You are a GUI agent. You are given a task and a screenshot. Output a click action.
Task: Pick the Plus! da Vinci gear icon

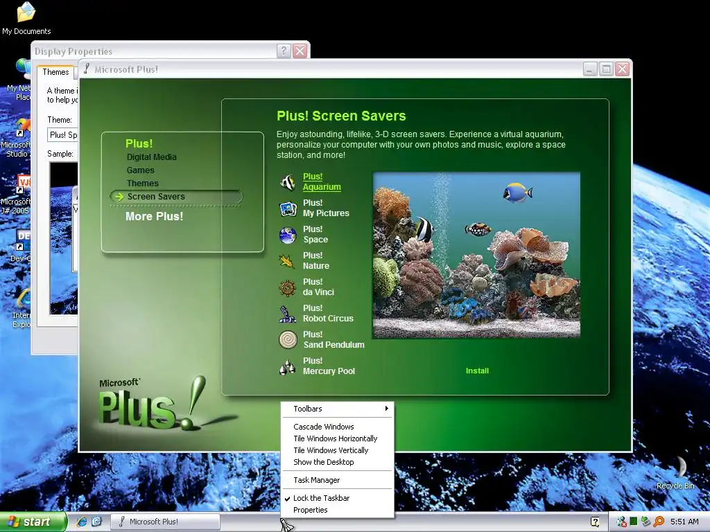point(288,287)
